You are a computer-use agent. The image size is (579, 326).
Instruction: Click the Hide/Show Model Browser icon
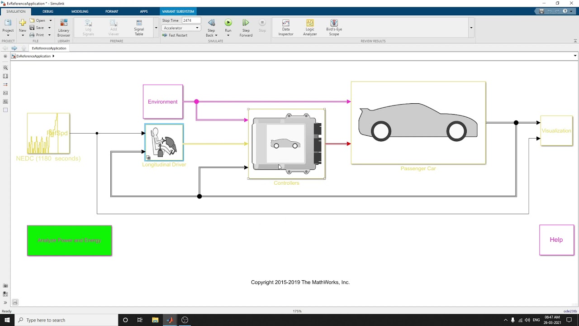point(5,56)
